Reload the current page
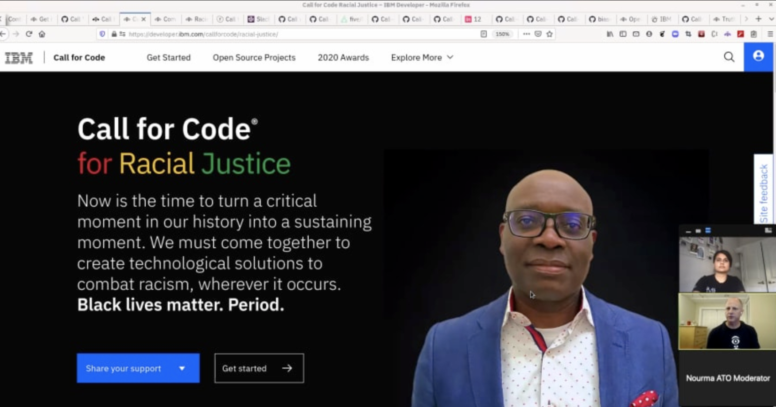776x407 pixels. 29,34
